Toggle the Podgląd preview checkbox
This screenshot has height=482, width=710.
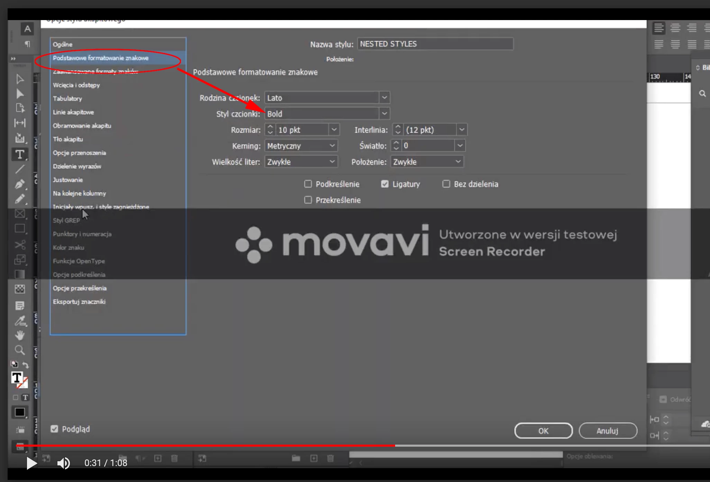[54, 429]
